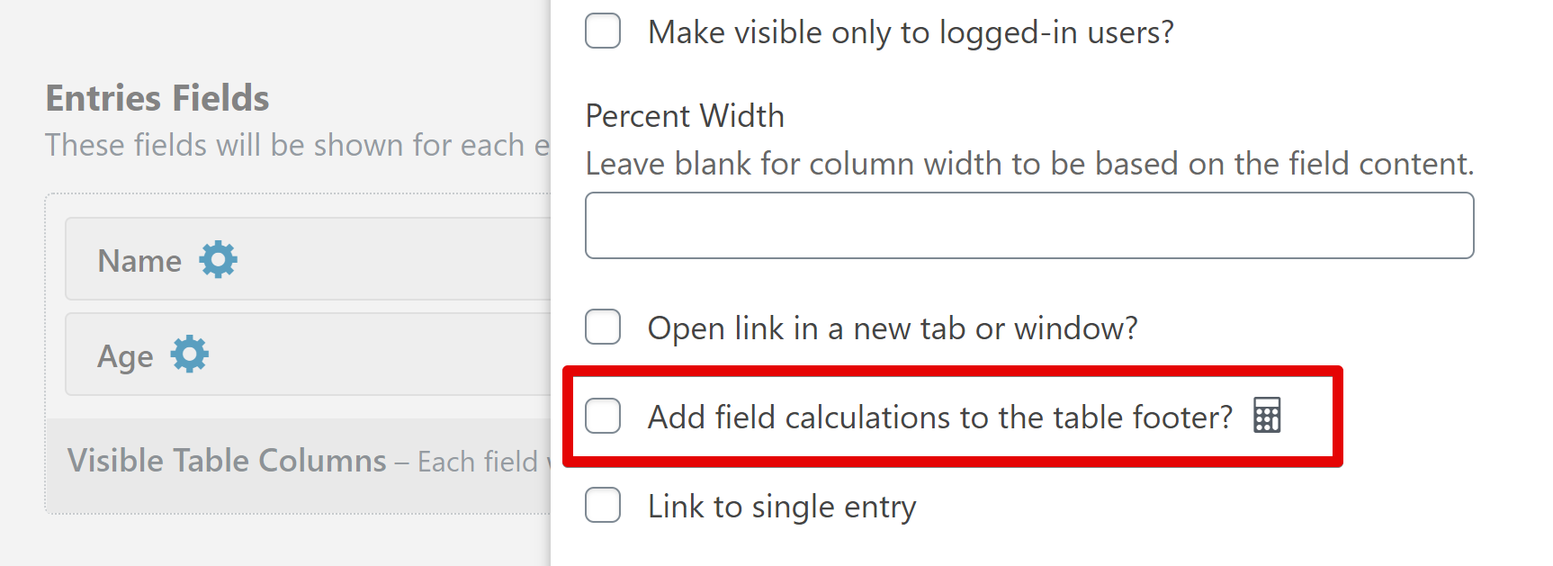Click the "Each field" text after Visible Table Columns
The image size is (1553, 566).
pyautogui.click(x=477, y=462)
